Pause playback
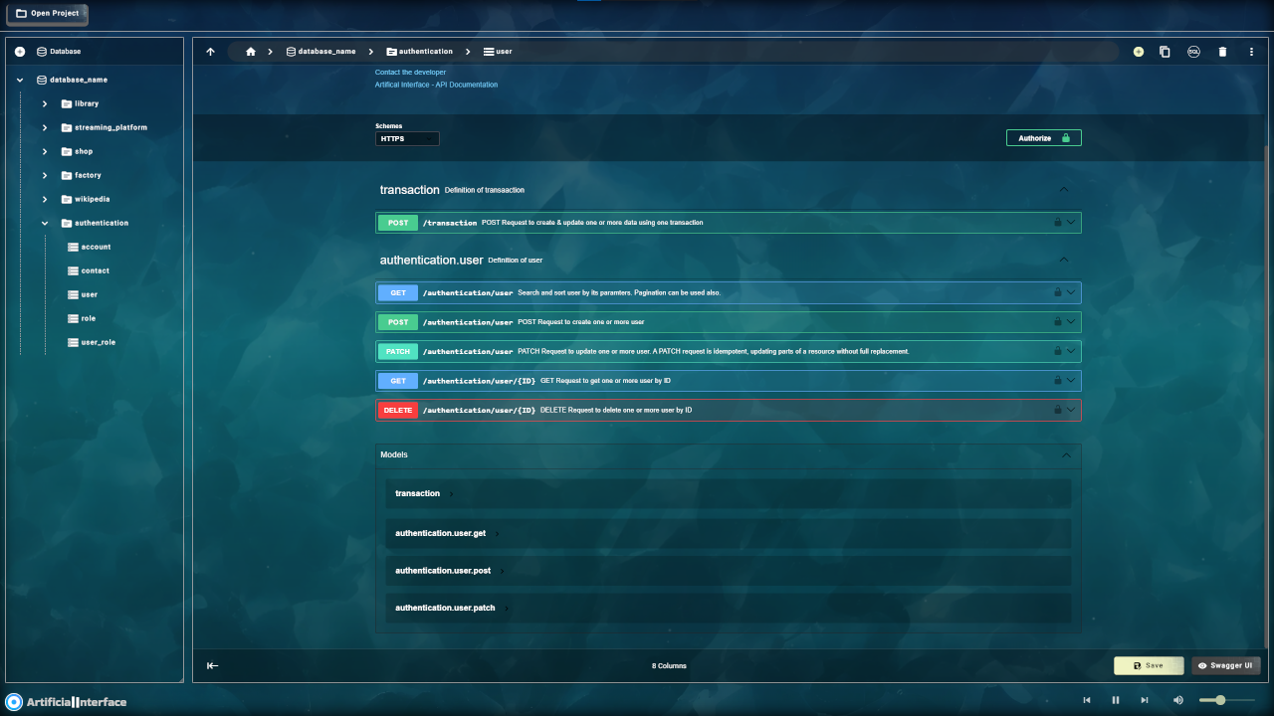This screenshot has height=716, width=1274. [x=1116, y=700]
